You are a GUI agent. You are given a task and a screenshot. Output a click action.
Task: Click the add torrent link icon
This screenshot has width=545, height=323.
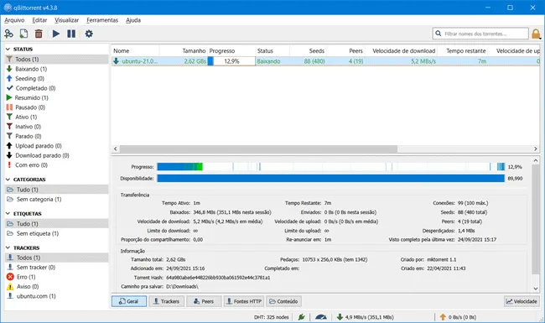8,34
